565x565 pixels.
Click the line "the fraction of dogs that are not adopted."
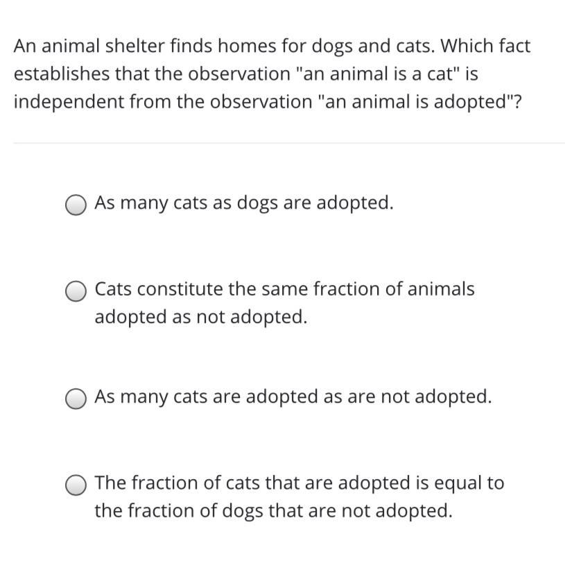pos(274,511)
